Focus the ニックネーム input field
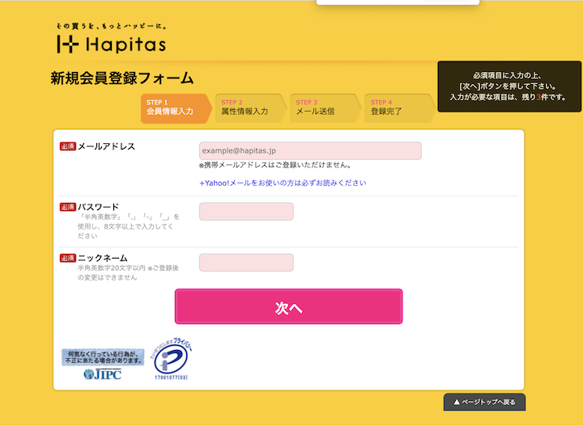Screen dimensions: 583x426 coord(246,263)
